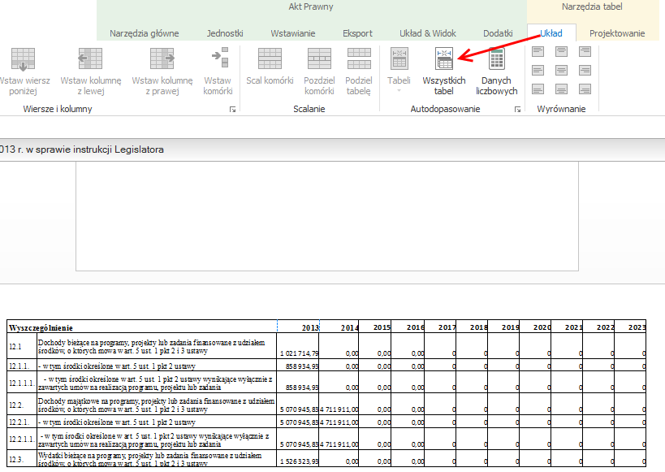
Task: Align cell content bottom left
Action: tap(538, 89)
